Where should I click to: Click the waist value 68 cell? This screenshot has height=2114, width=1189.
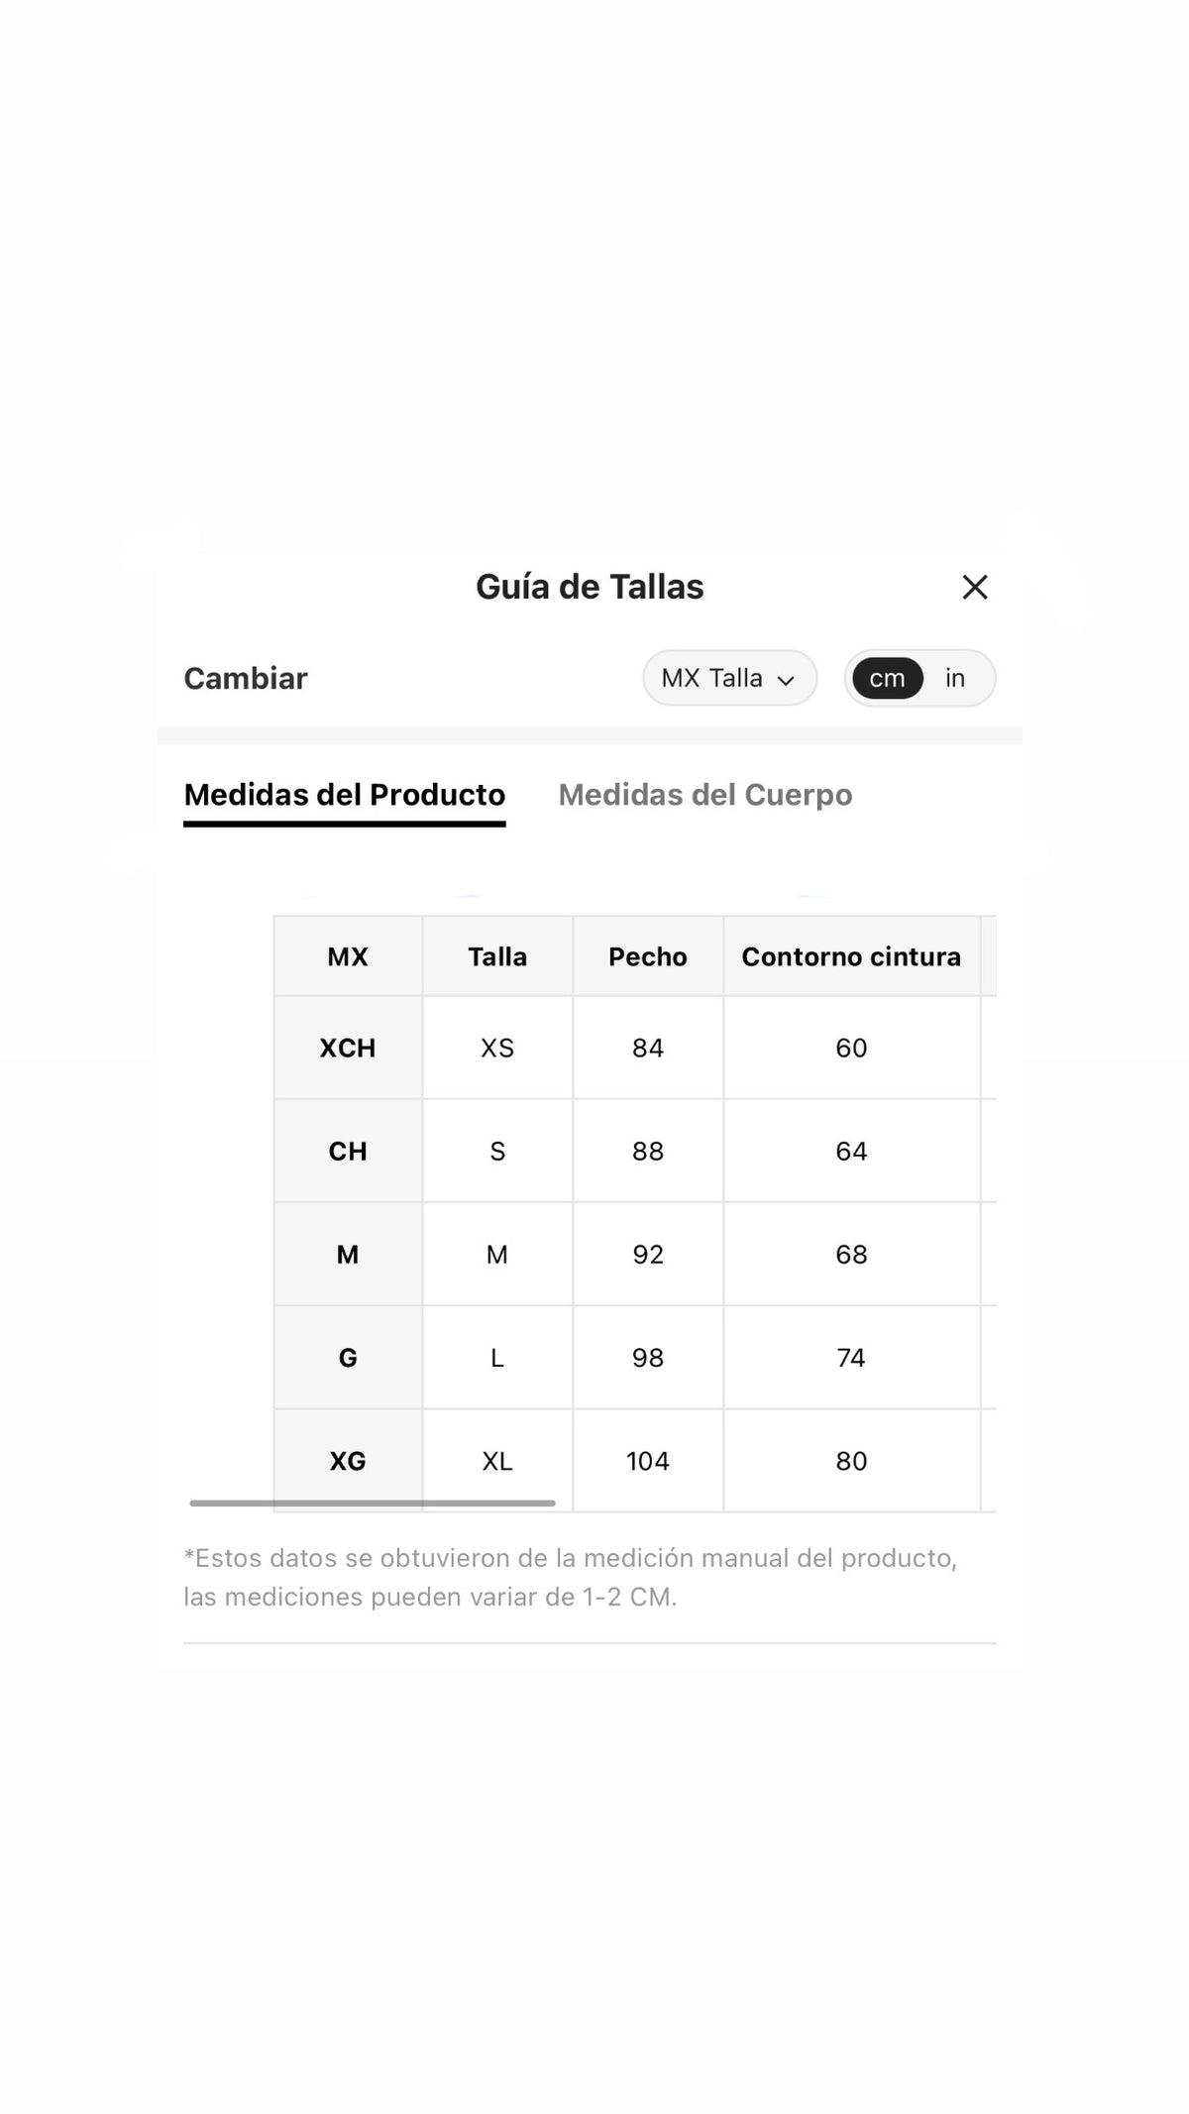click(851, 1254)
